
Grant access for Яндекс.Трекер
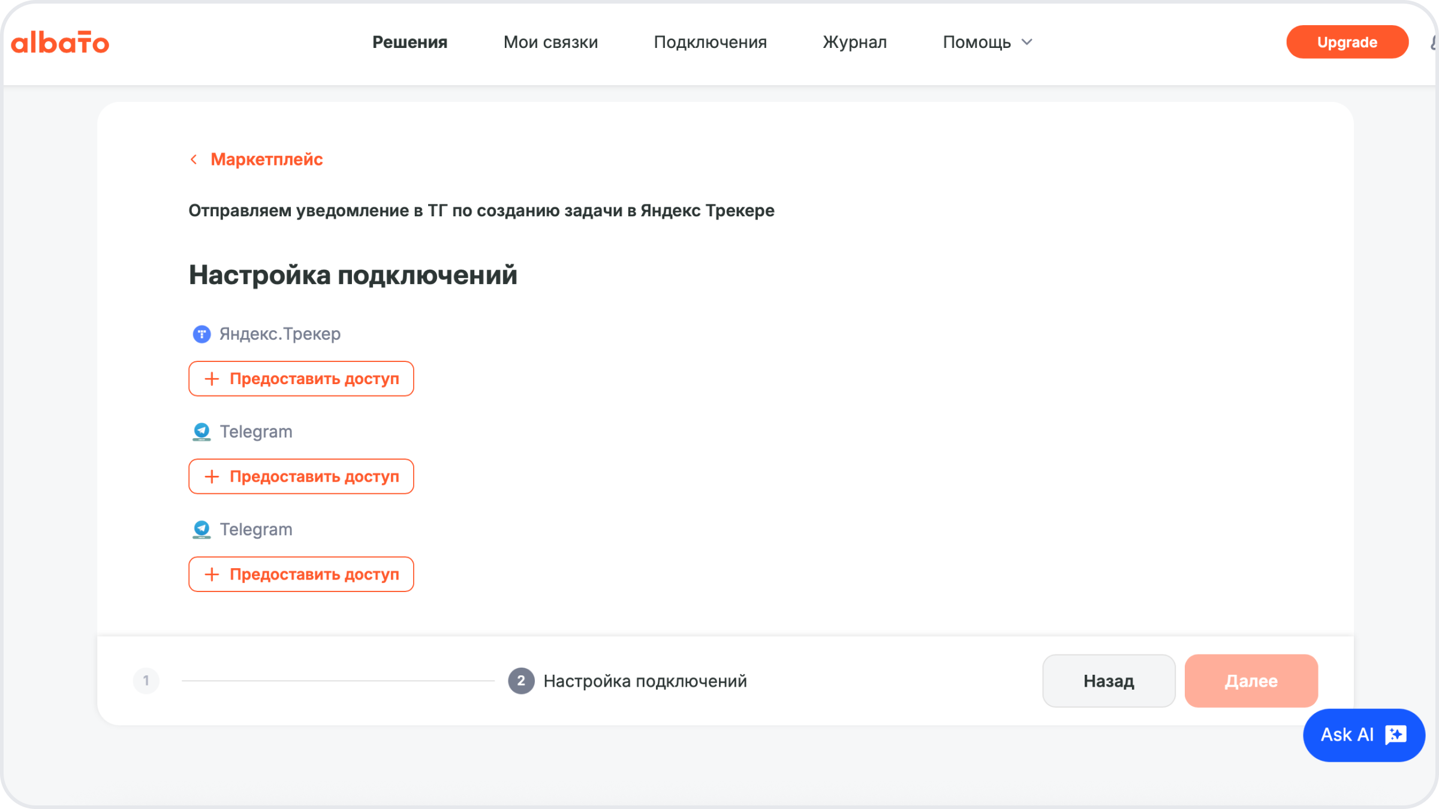(301, 379)
